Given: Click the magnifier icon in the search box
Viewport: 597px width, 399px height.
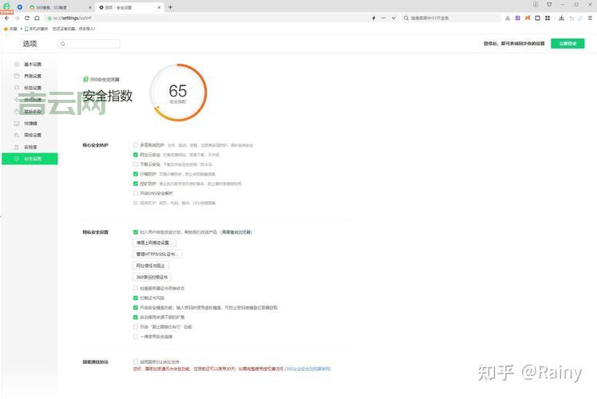Looking at the screenshot, I should (406, 18).
